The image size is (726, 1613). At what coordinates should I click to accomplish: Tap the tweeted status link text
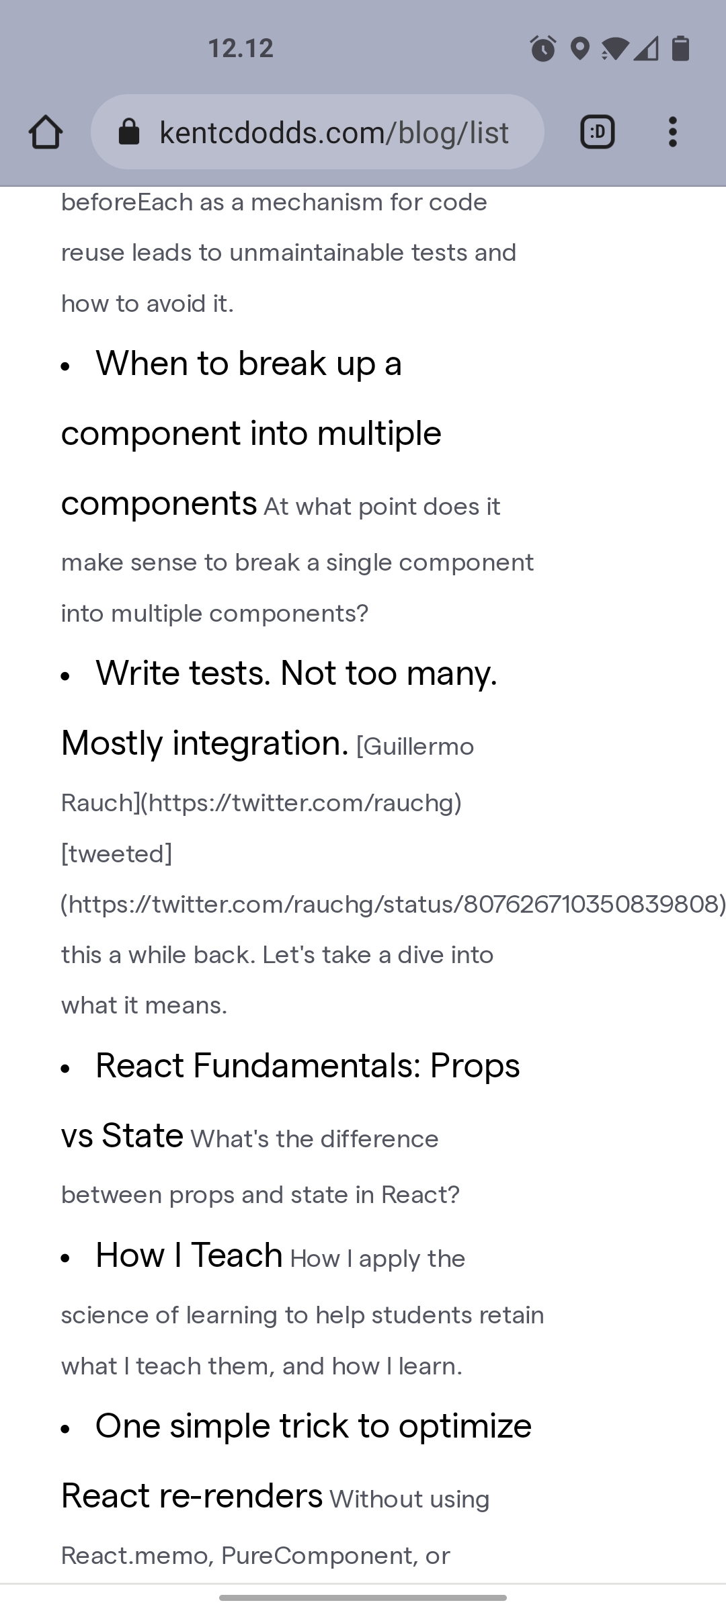point(116,854)
